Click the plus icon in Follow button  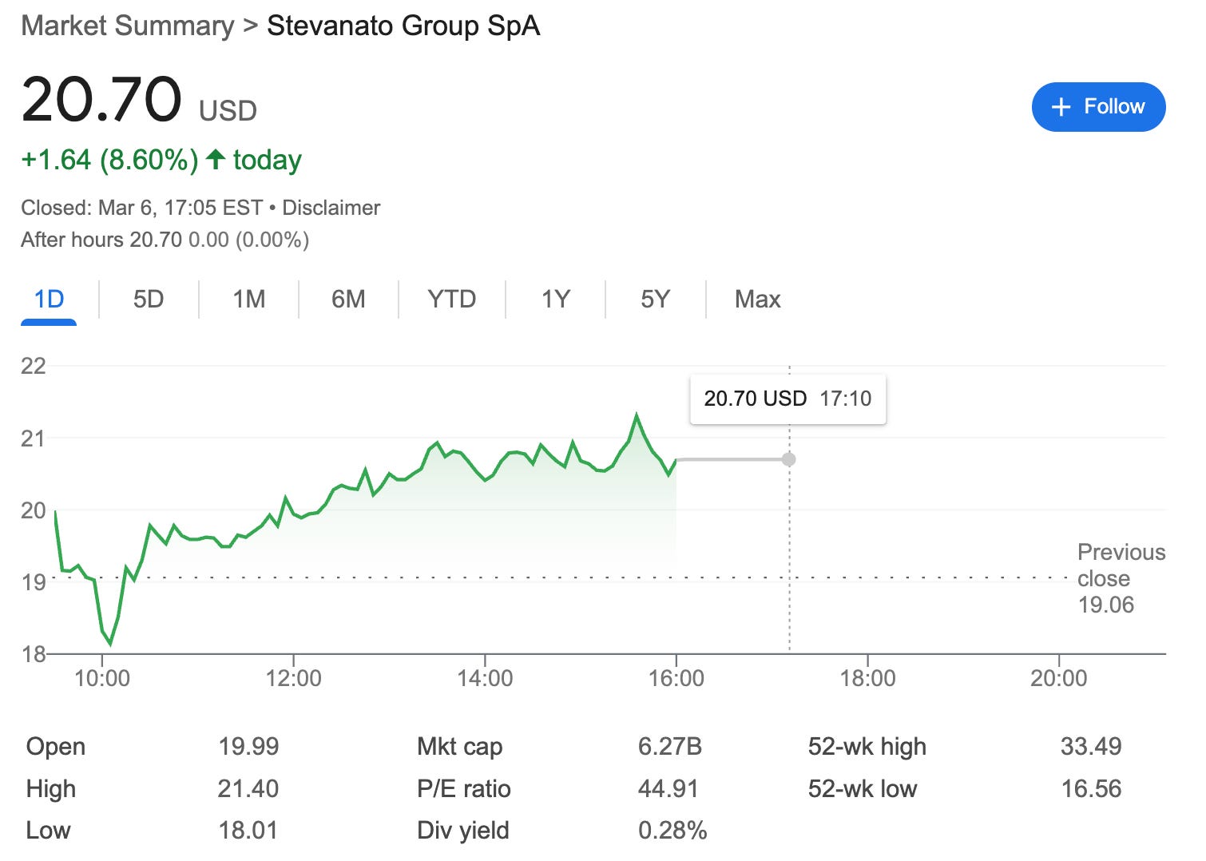pyautogui.click(x=1061, y=107)
